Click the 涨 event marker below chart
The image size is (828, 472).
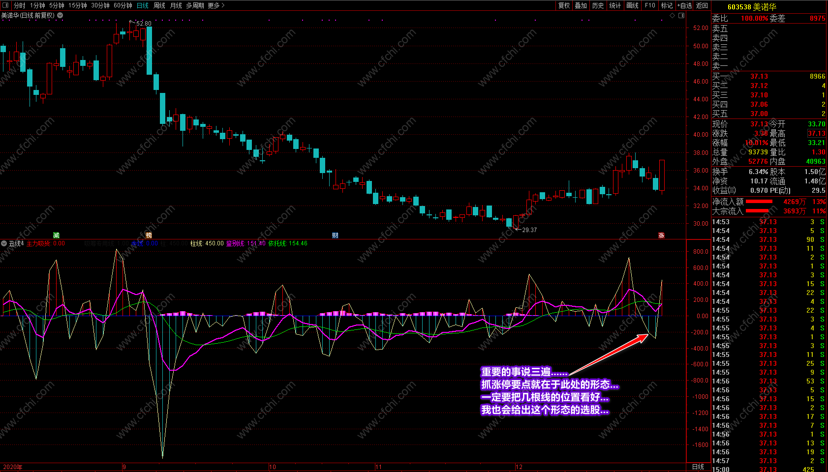pos(661,236)
